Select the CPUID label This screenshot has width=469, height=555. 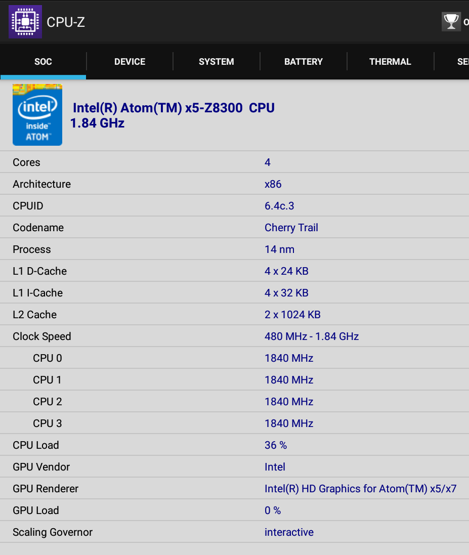click(x=28, y=205)
